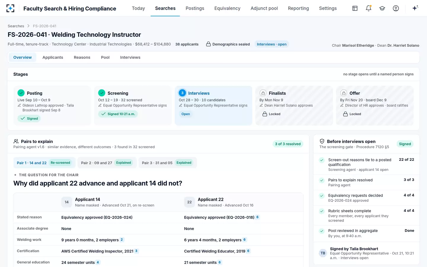The image size is (427, 267).
Task: Click the 3 of 3 resolved badge
Action: 288,144
